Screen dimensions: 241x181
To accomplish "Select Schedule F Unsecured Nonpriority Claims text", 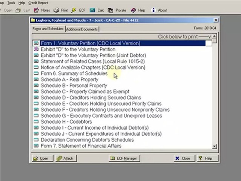I will tap(105, 110).
